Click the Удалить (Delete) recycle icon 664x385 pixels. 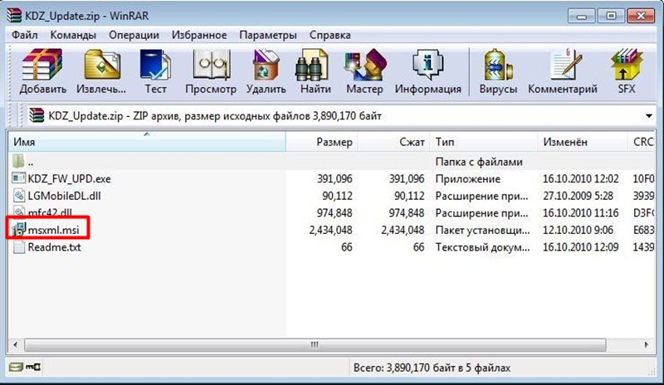point(266,64)
